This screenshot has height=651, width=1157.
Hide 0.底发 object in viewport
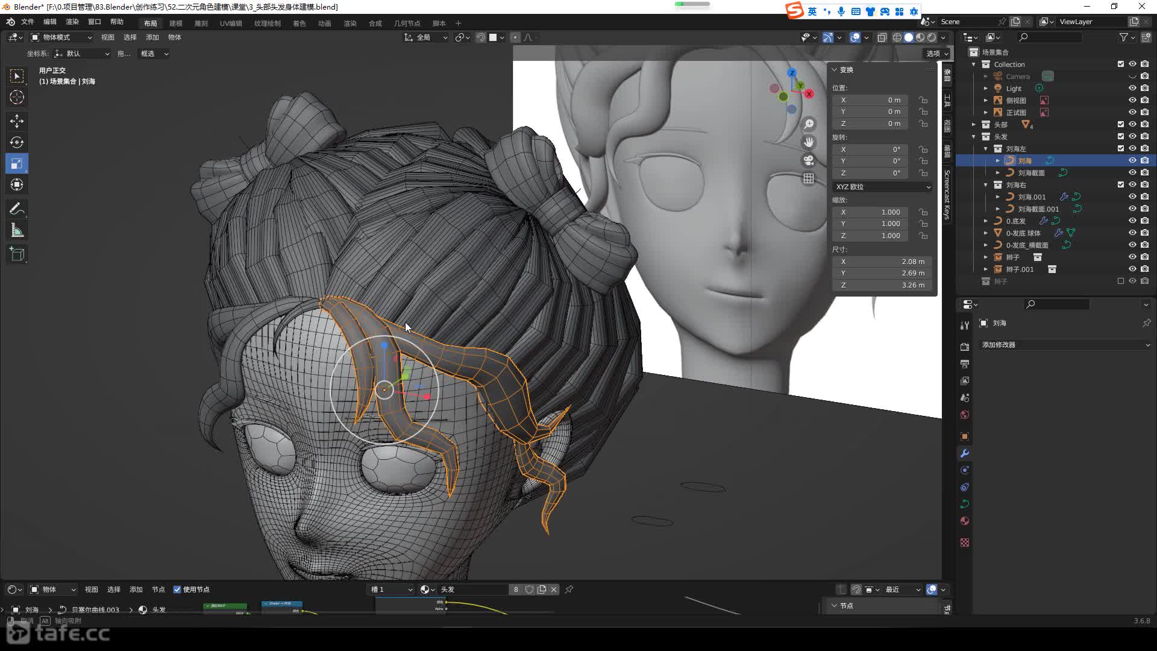pyautogui.click(x=1132, y=221)
